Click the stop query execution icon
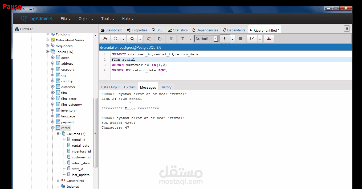Image resolution: width=362 pixels, height=189 pixels. pos(240,39)
